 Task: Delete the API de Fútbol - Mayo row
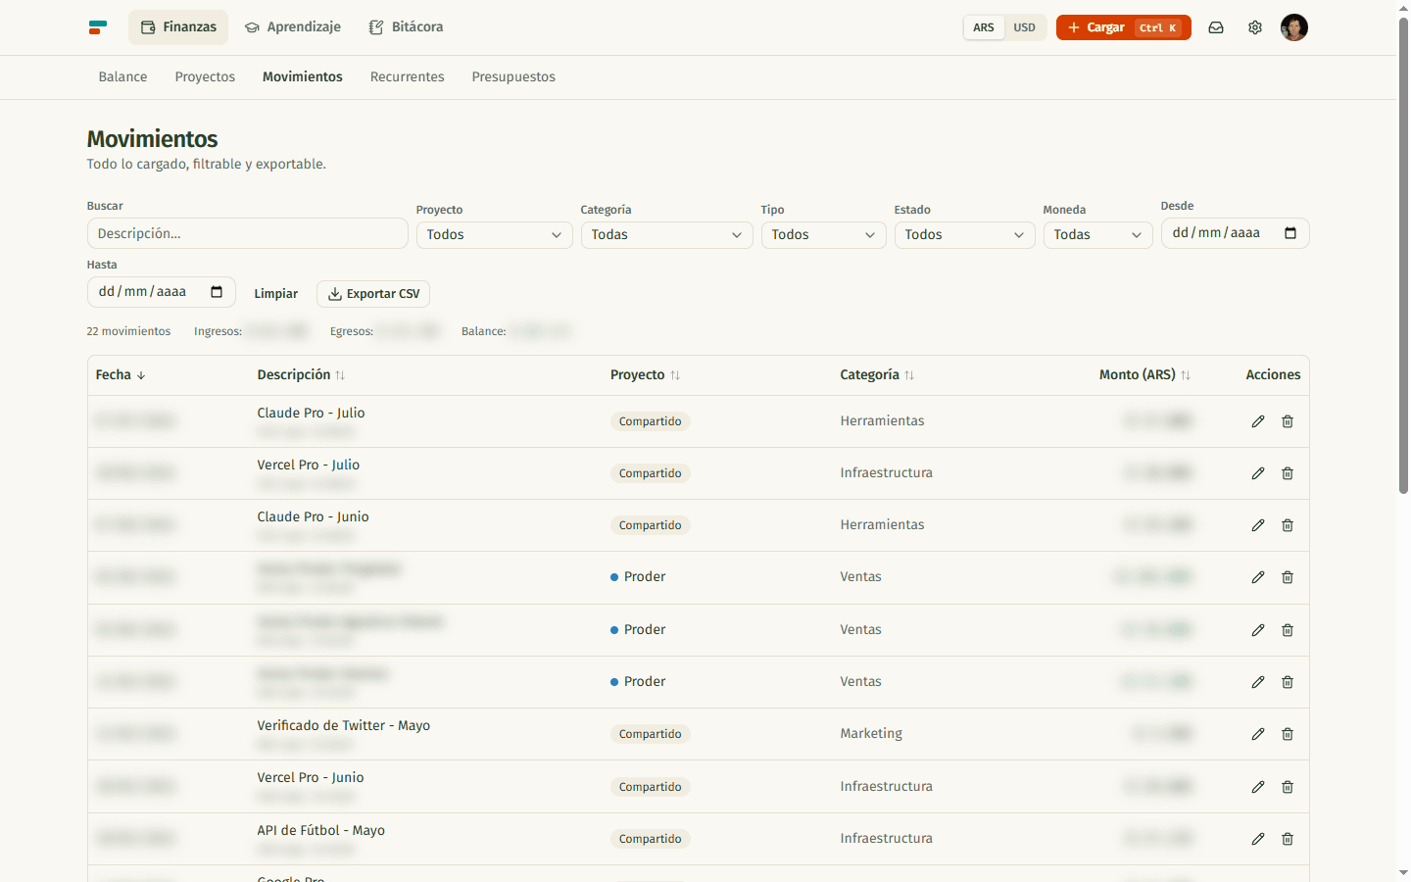pyautogui.click(x=1288, y=839)
